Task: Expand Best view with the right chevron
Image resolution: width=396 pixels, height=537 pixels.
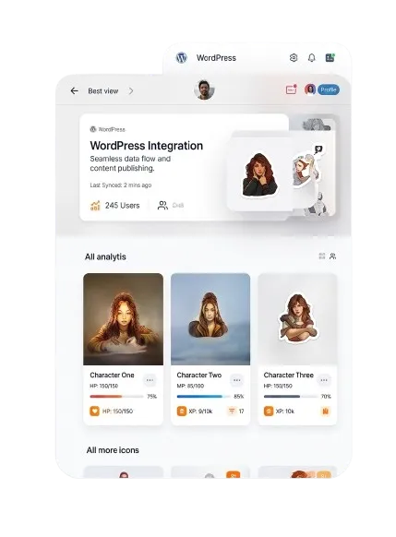Action: [131, 90]
